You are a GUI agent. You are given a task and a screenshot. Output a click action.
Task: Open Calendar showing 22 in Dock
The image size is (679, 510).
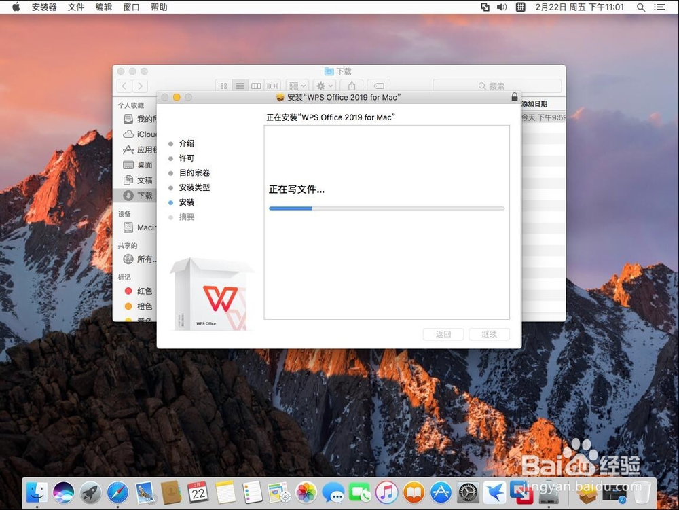click(x=198, y=492)
